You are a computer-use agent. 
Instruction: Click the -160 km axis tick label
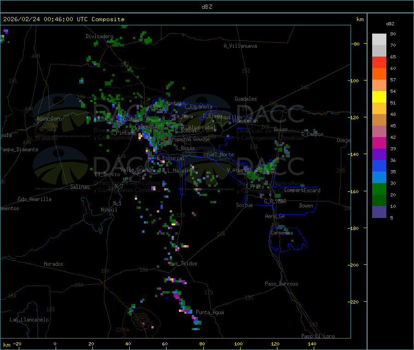point(354,191)
